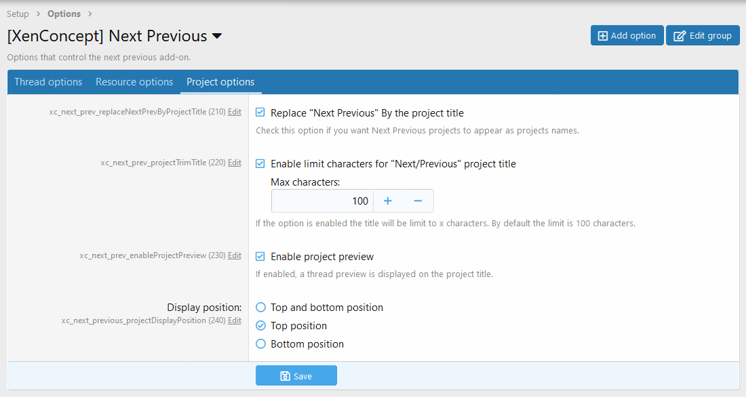746x397 pixels.
Task: Select the Top position radio button
Action: [260, 326]
